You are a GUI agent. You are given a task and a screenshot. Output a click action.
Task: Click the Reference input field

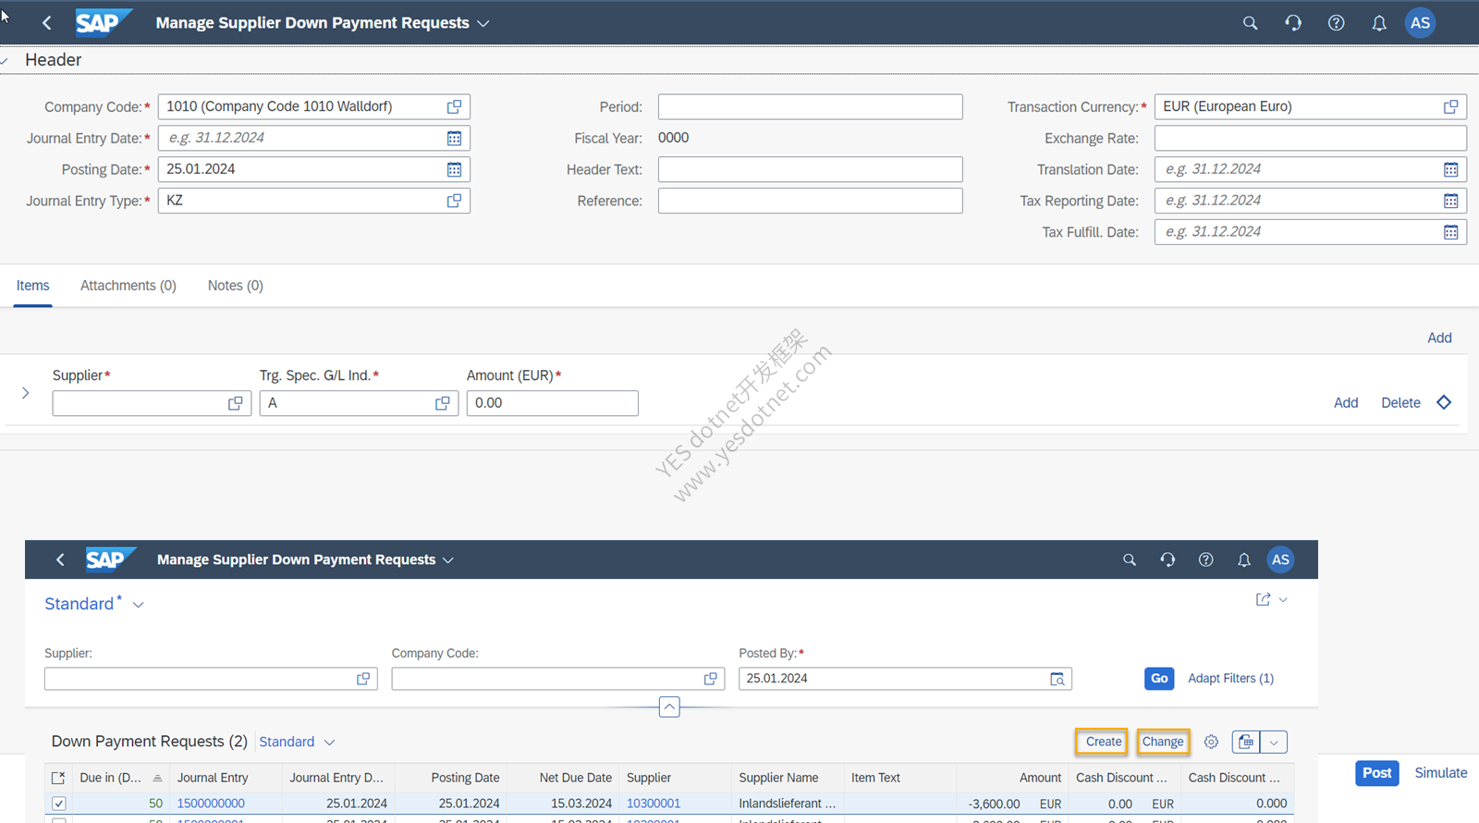click(810, 201)
